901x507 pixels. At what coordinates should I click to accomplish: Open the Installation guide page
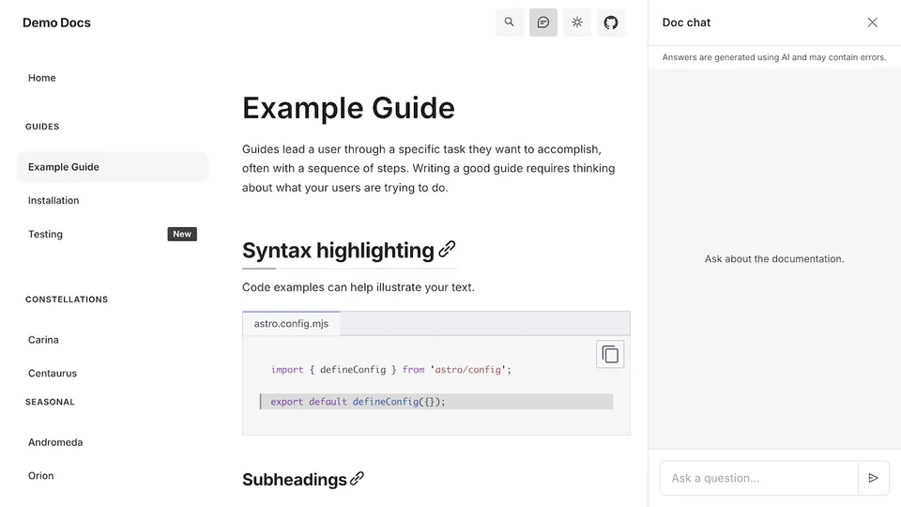pyautogui.click(x=53, y=201)
